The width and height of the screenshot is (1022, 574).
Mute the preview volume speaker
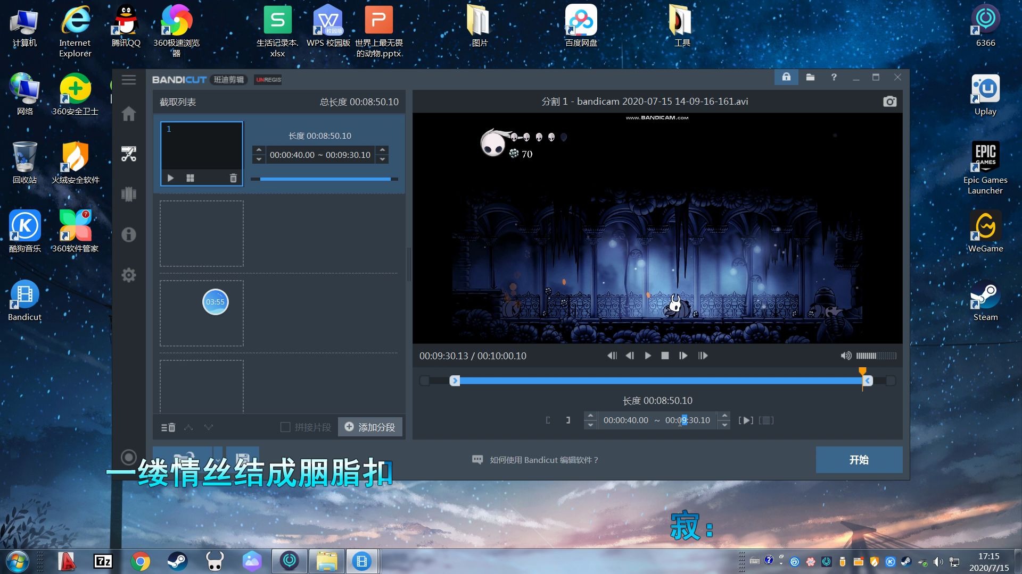[845, 356]
